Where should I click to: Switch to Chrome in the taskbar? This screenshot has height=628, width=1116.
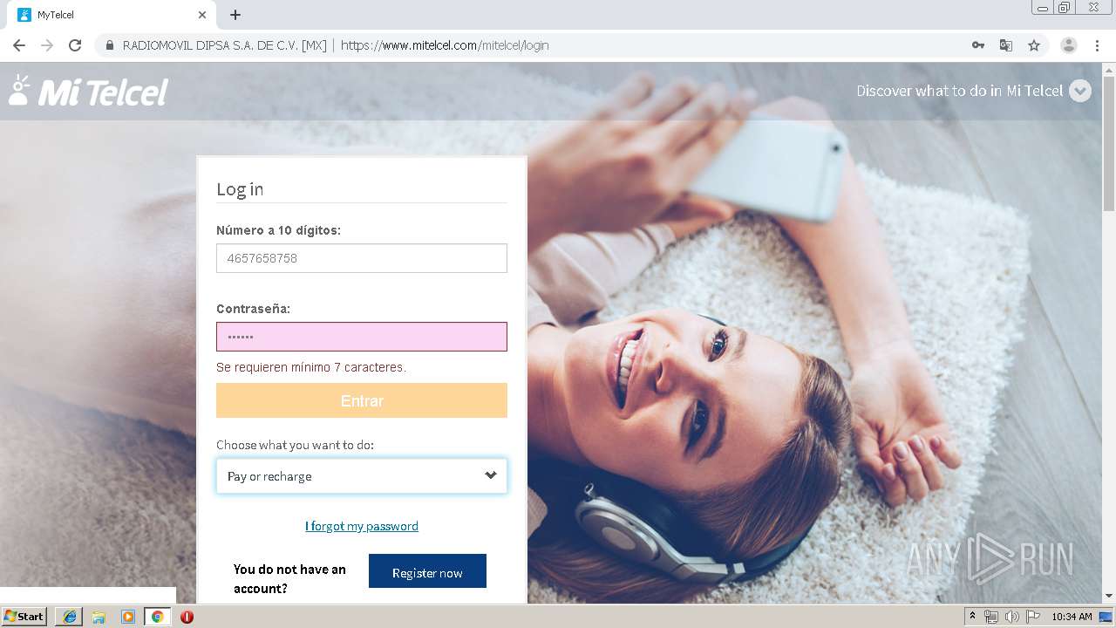point(157,617)
